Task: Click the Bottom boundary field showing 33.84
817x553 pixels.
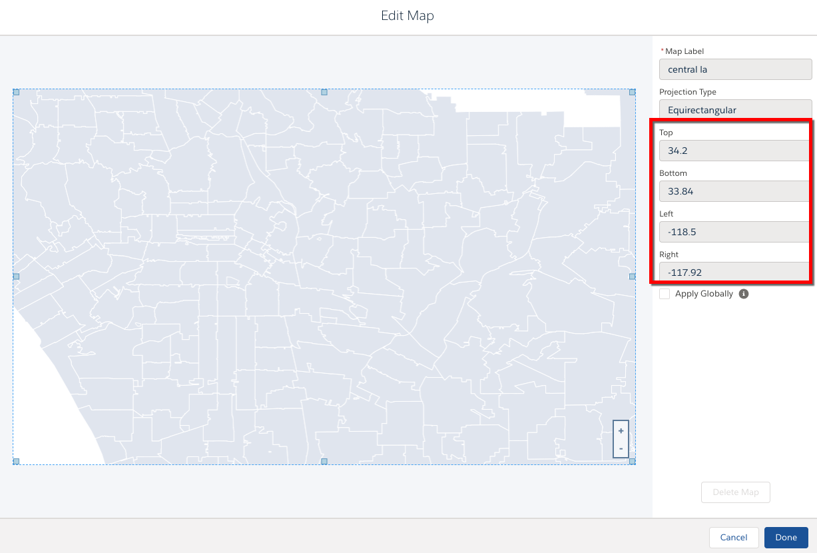Action: click(x=732, y=191)
